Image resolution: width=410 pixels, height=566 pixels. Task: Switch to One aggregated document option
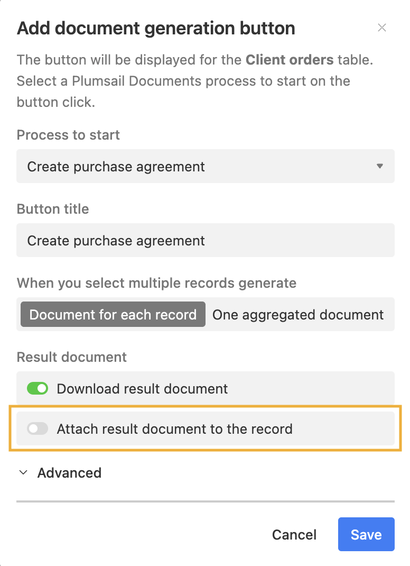(298, 314)
